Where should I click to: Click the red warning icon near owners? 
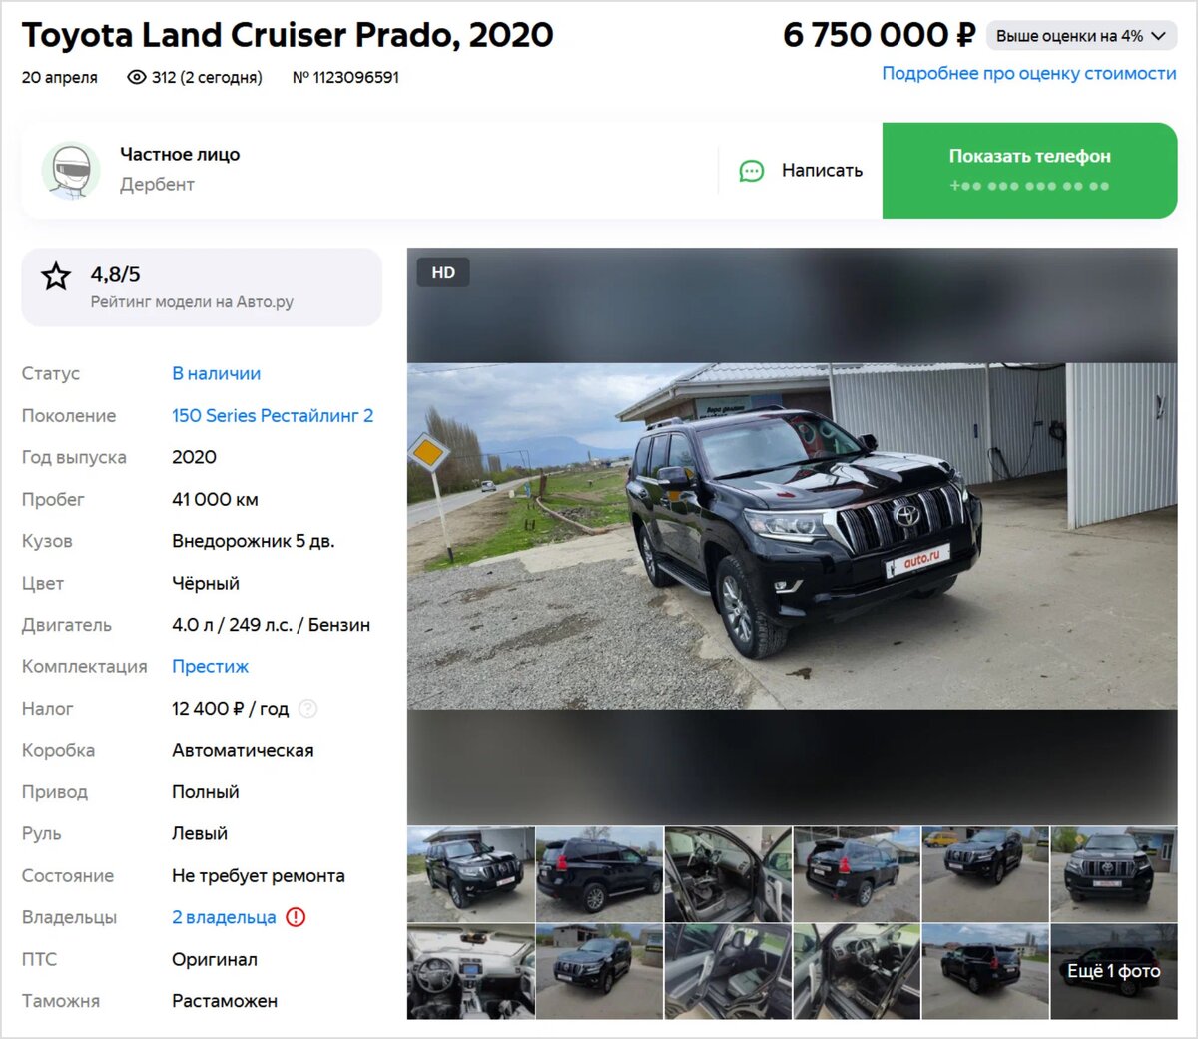(x=296, y=916)
